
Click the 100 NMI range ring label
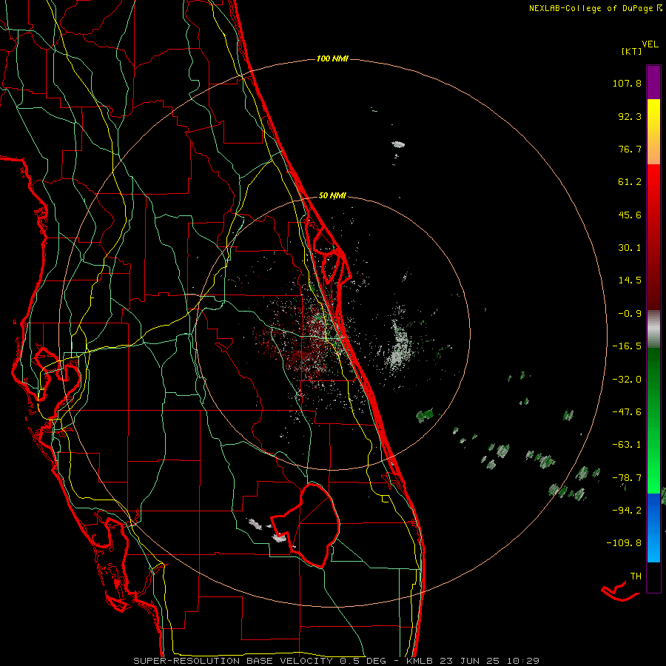pos(332,58)
